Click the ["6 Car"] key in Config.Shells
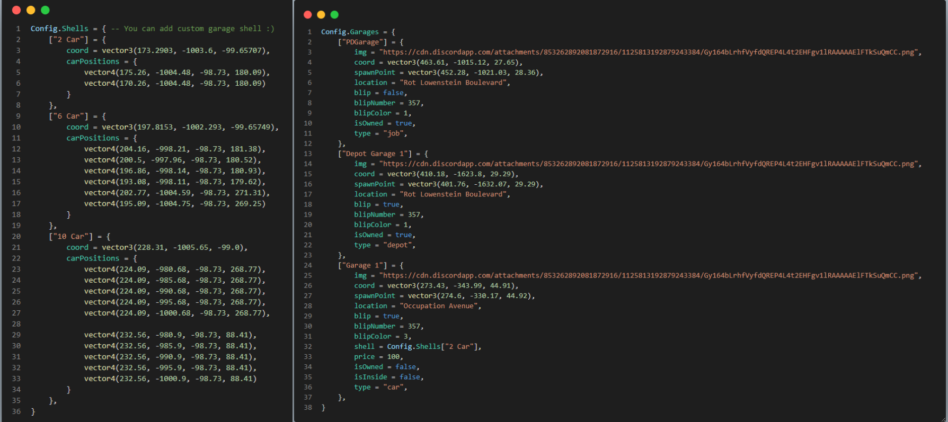Image resolution: width=948 pixels, height=422 pixels. (x=69, y=116)
